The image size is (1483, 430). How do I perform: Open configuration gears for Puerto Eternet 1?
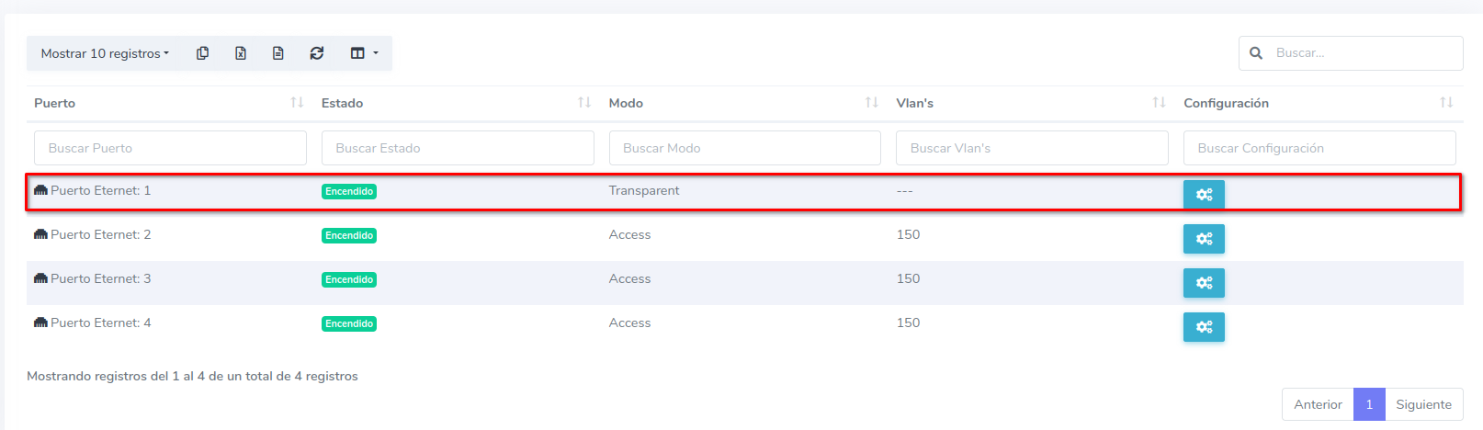(x=1204, y=195)
